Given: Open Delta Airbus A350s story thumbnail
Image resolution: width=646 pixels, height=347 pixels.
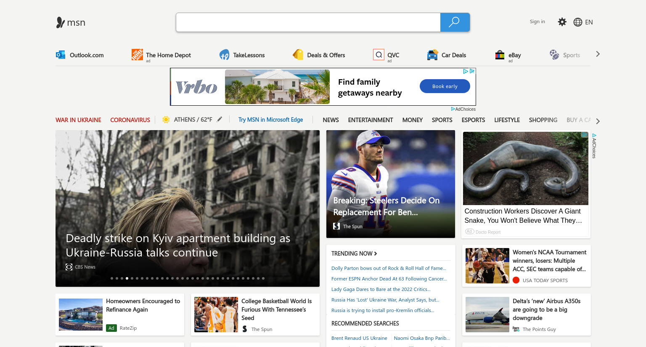Looking at the screenshot, I should point(487,315).
